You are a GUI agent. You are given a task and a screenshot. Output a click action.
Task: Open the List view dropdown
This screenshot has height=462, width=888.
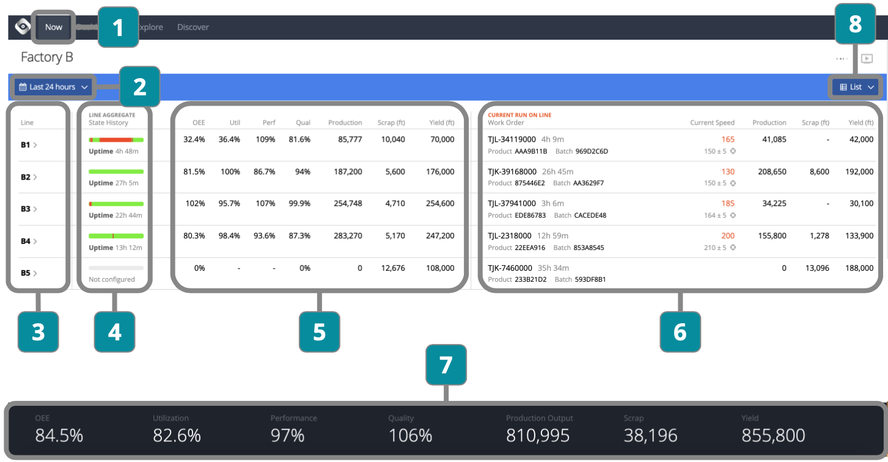[856, 87]
